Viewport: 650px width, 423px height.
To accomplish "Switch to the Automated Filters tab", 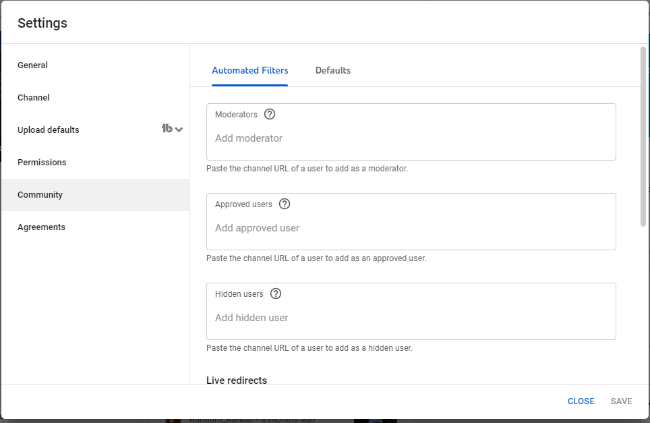I will [x=249, y=70].
